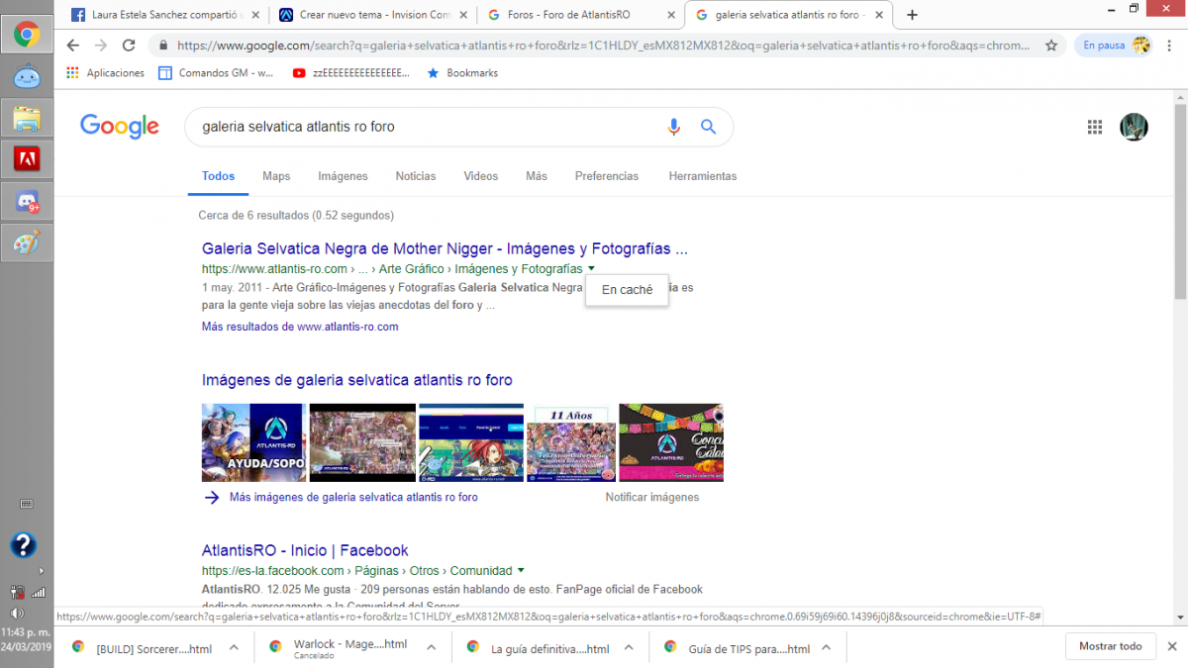This screenshot has width=1188, height=668.
Task: Go back to the previous page
Action: coord(72,46)
